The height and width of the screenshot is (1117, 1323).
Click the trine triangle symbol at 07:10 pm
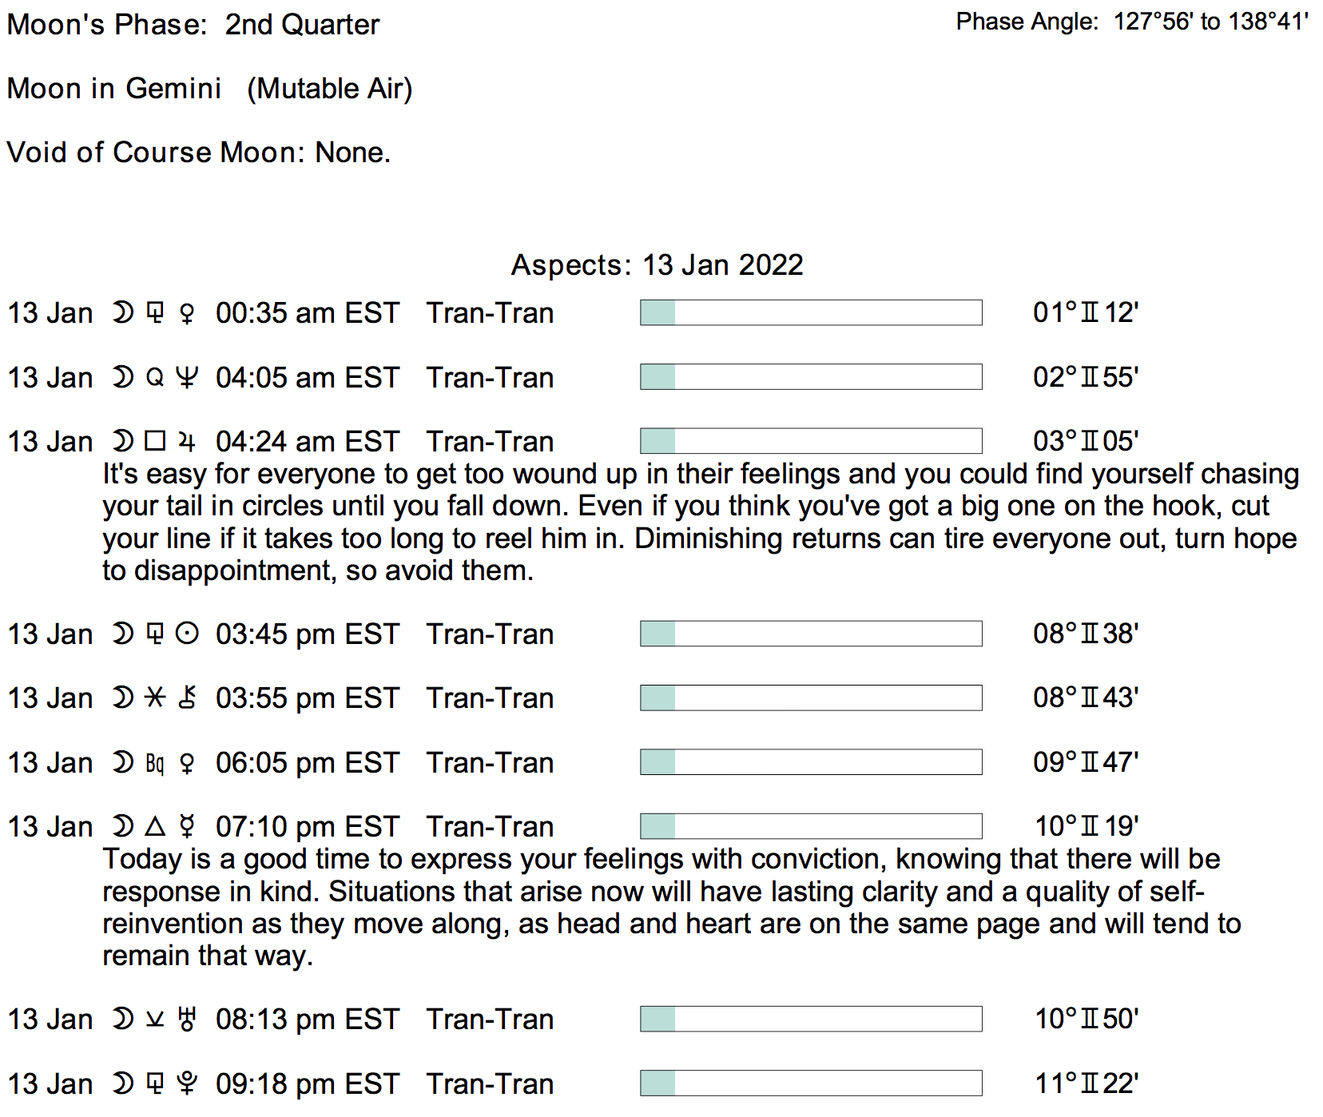155,826
